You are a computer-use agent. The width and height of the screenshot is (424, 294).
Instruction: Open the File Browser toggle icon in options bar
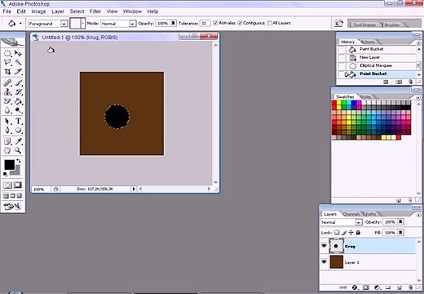(x=338, y=24)
